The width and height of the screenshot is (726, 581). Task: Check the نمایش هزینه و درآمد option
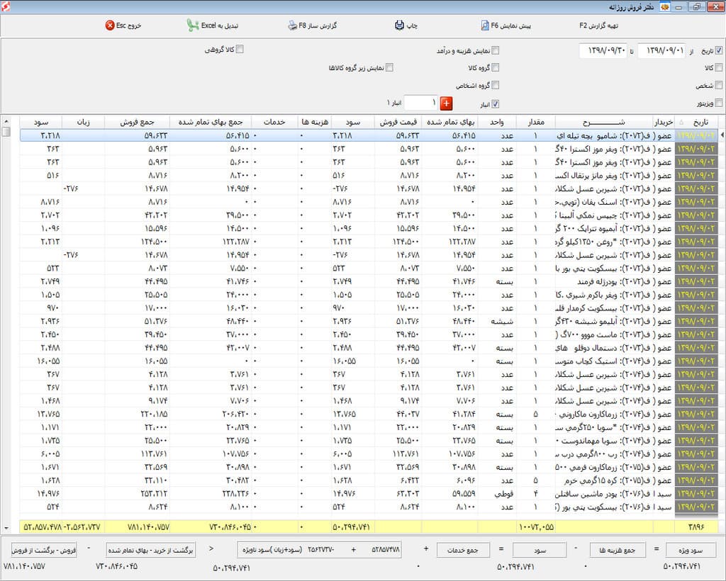496,50
